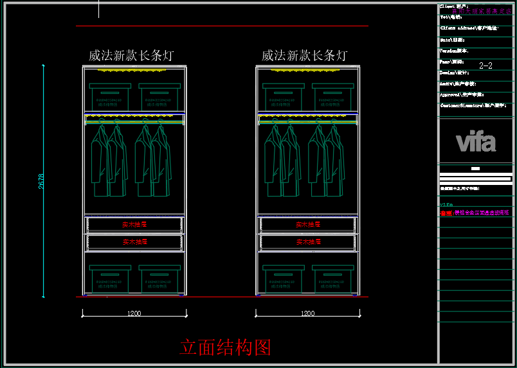Click the Client address field

click(468, 28)
